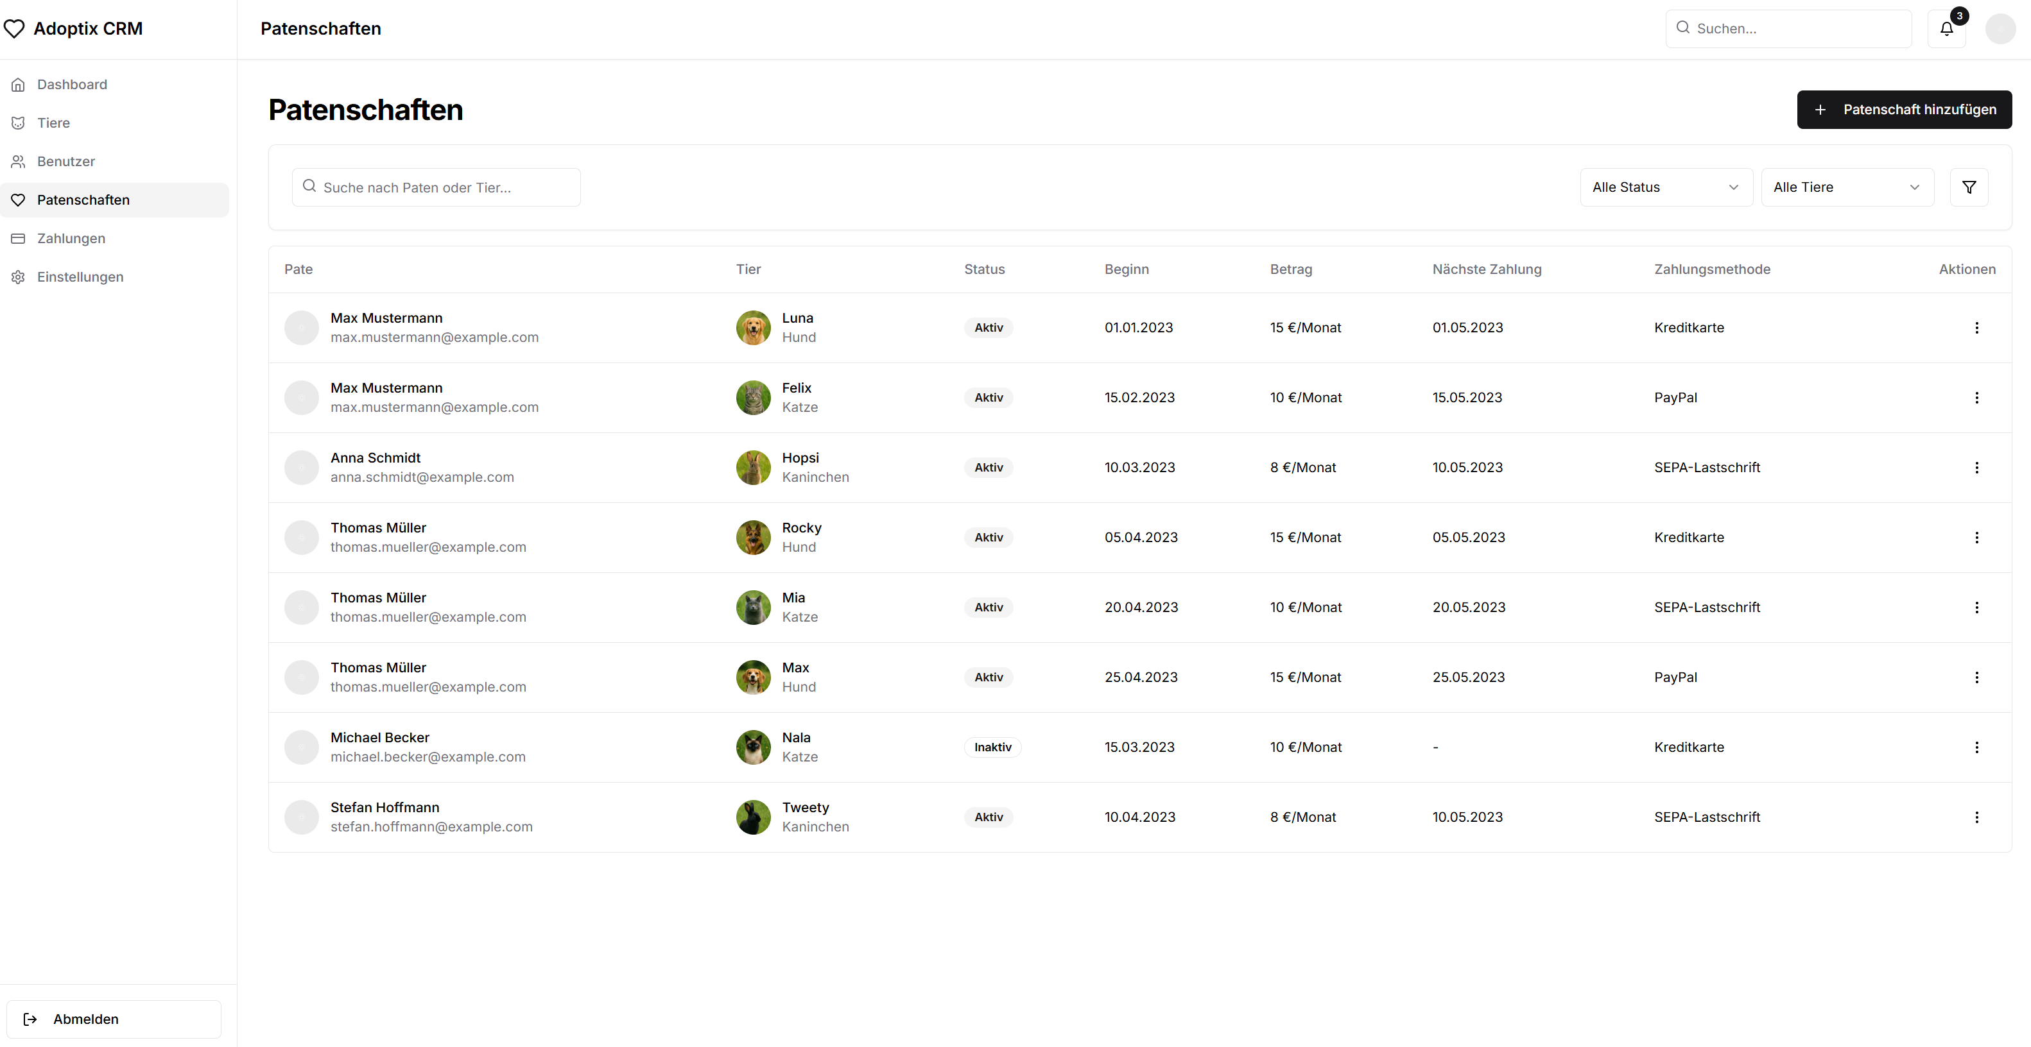Open actions menu for Rocky sponsorship row

point(1976,538)
